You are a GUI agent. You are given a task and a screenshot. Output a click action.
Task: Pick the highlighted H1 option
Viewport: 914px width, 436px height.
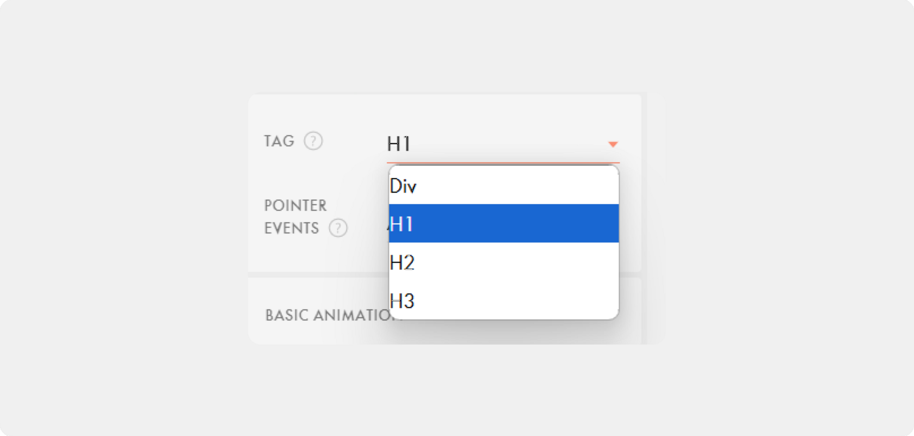click(x=504, y=223)
